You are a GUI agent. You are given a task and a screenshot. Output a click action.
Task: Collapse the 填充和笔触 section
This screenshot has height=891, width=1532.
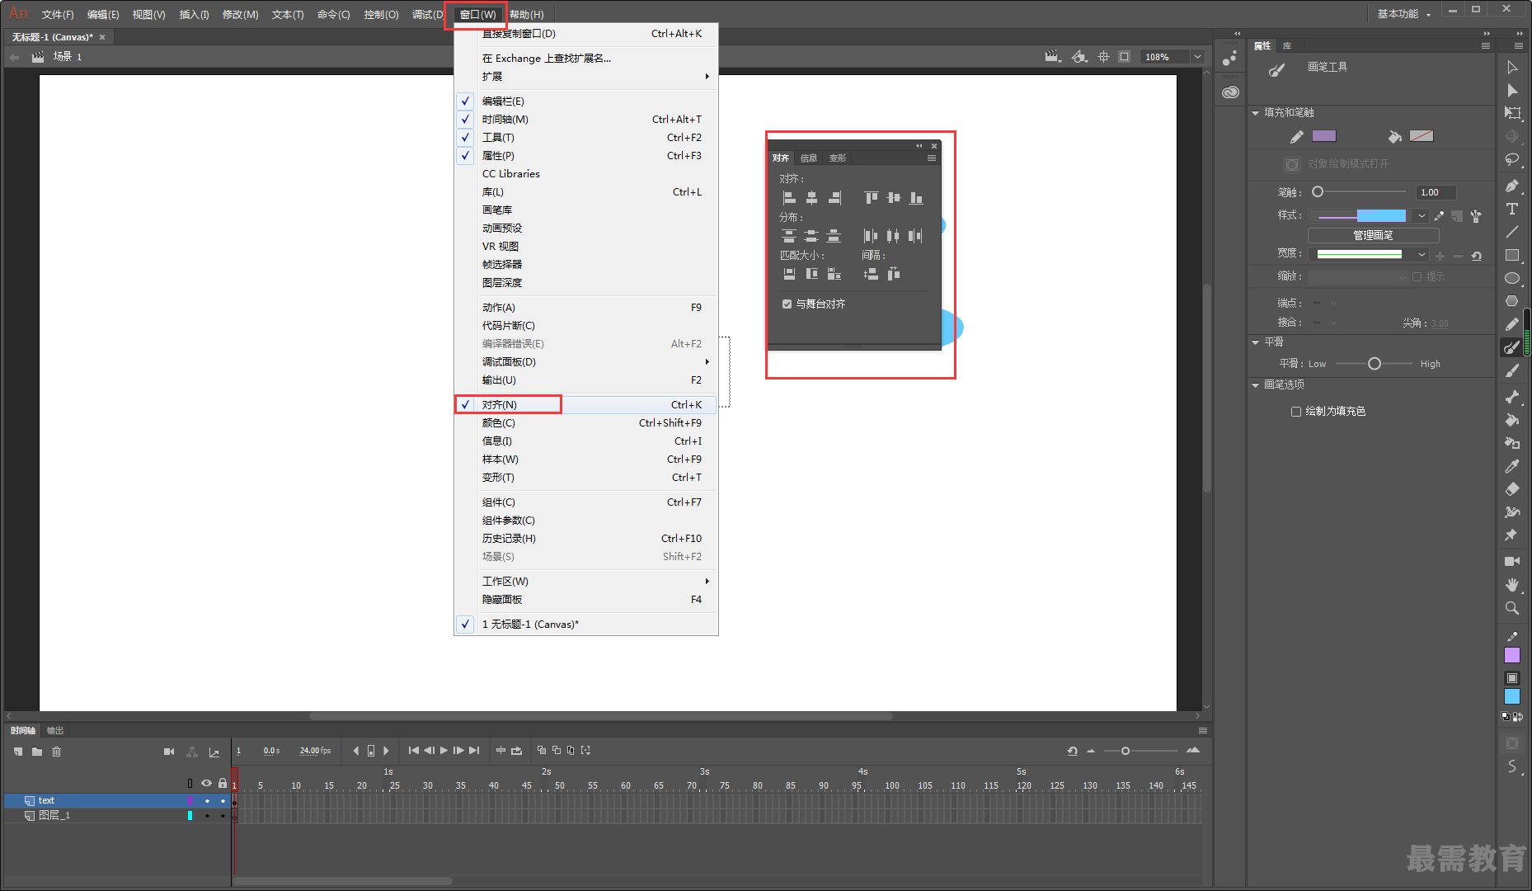pyautogui.click(x=1255, y=113)
